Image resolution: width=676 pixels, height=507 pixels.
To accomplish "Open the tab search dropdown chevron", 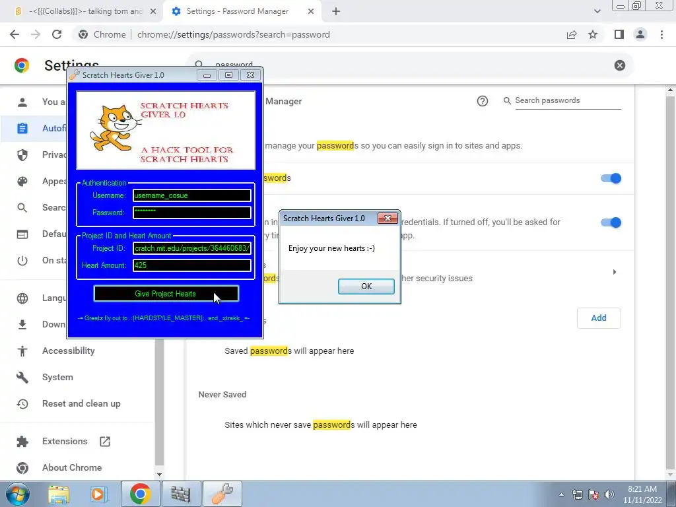I will [597, 11].
